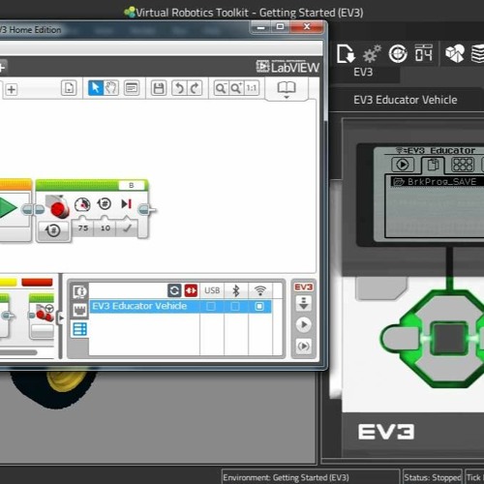Edit the rotations value 10
This screenshot has height=484, width=484.
(x=106, y=228)
